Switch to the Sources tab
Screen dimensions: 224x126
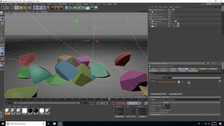(x=183, y=69)
